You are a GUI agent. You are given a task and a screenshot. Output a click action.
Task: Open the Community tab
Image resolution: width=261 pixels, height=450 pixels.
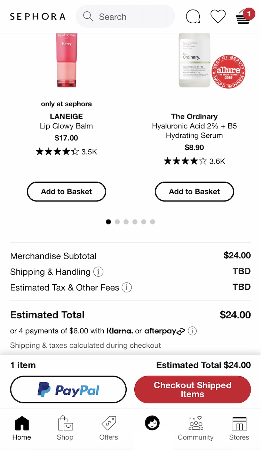(x=196, y=428)
